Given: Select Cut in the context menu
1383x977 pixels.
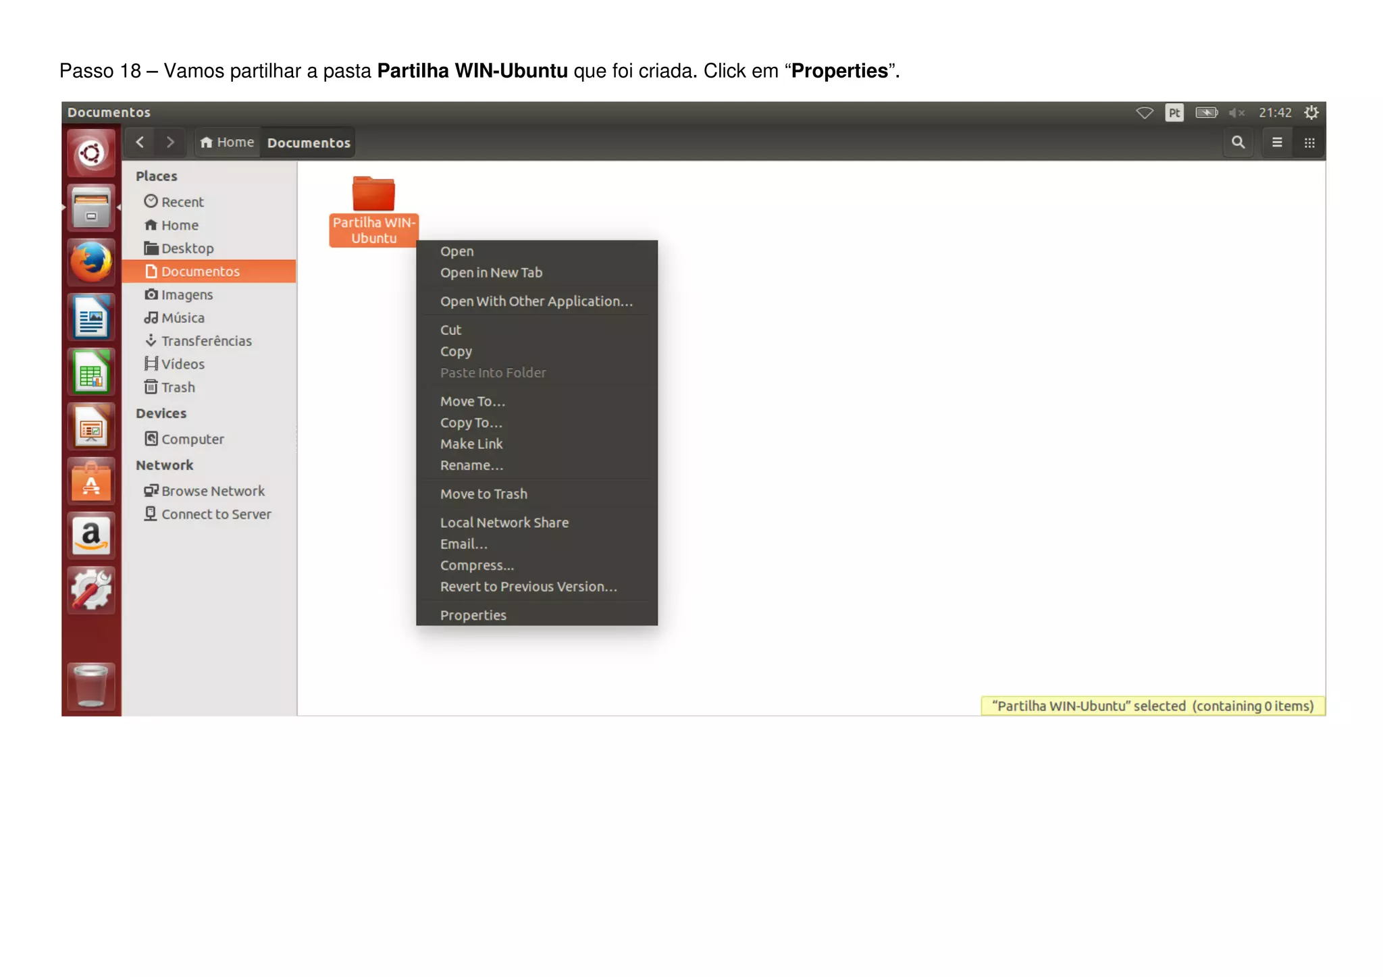Looking at the screenshot, I should [x=537, y=330].
